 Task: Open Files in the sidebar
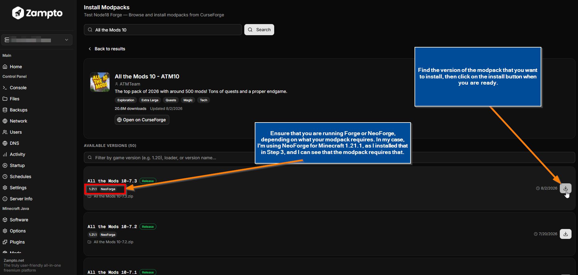pyautogui.click(x=14, y=99)
